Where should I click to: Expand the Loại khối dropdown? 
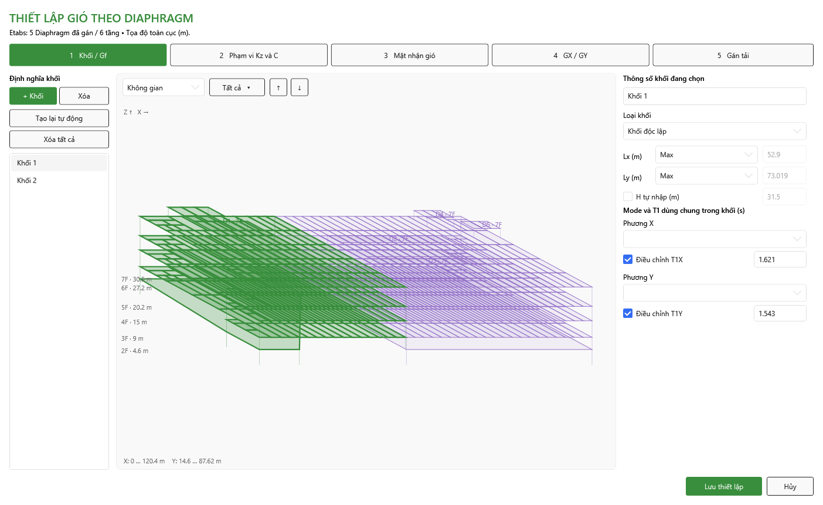tap(715, 131)
